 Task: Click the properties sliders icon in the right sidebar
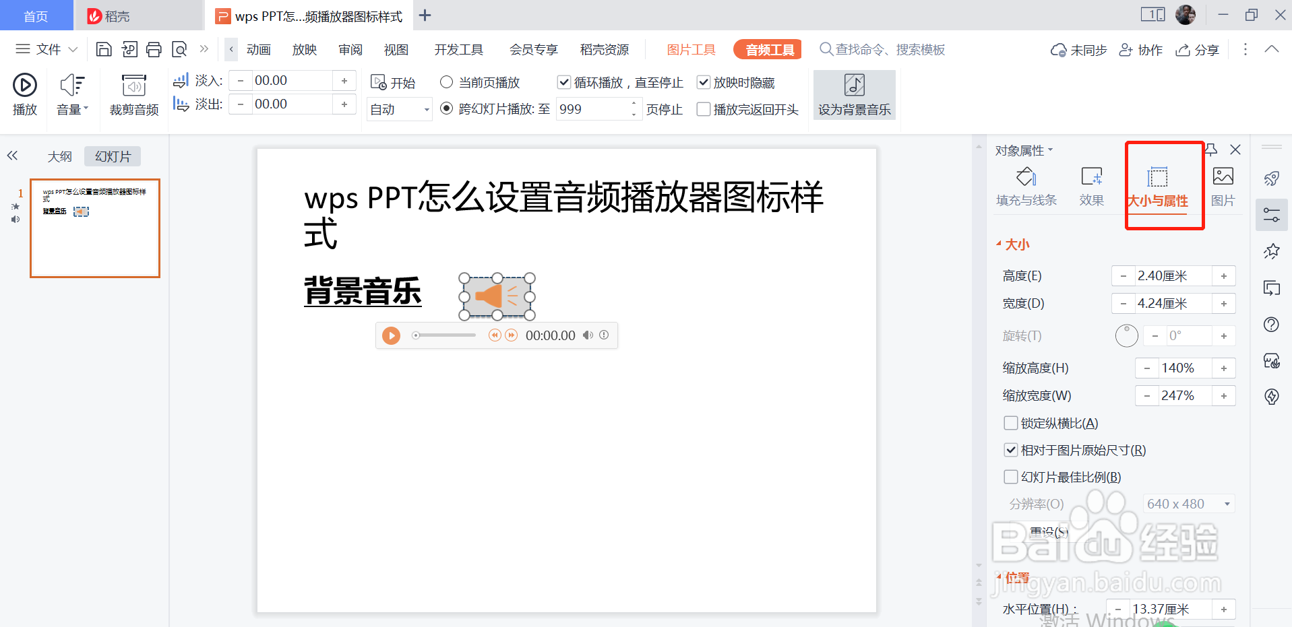tap(1272, 215)
